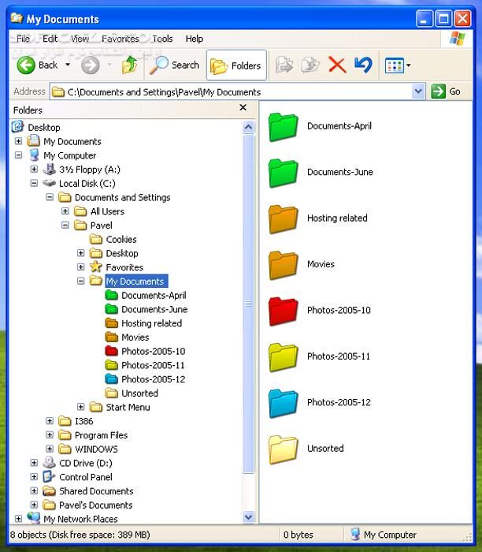Select the blue Photos-2005-12 folder in right pane
The height and width of the screenshot is (552, 482).
click(x=283, y=403)
